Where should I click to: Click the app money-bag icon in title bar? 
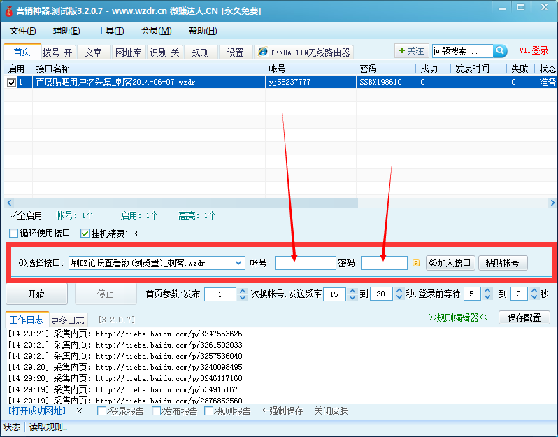[x=8, y=10]
